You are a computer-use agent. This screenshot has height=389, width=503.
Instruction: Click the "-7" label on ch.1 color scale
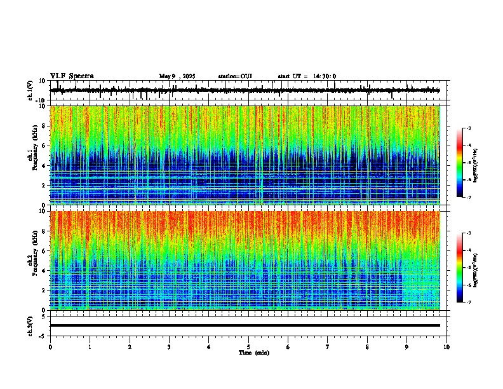[468, 197]
